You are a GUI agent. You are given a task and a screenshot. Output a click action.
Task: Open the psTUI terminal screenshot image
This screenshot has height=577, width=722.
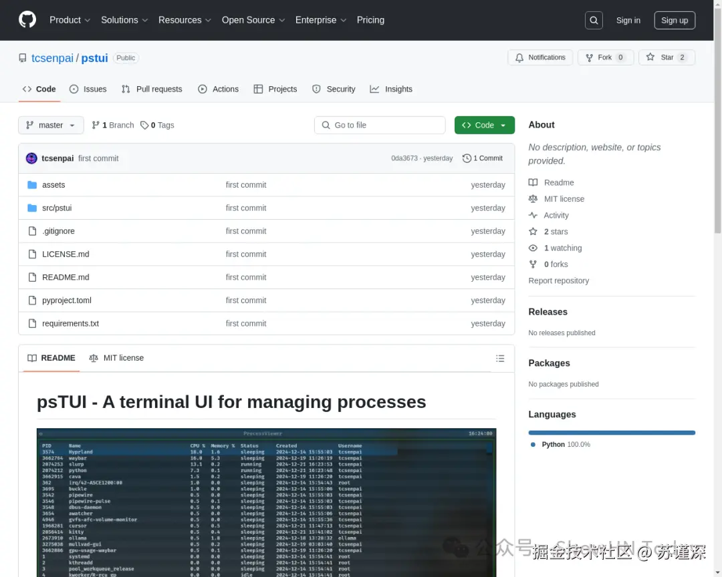pos(266,502)
